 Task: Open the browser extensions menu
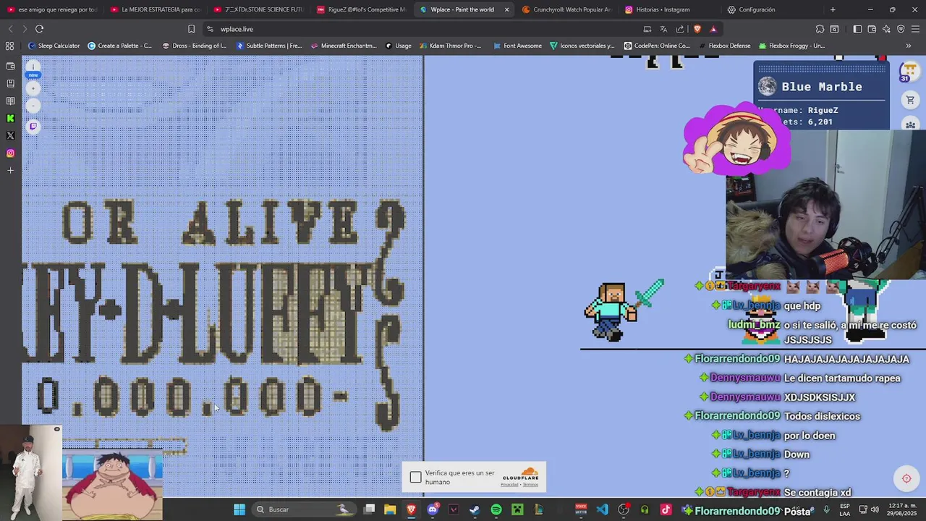click(820, 29)
